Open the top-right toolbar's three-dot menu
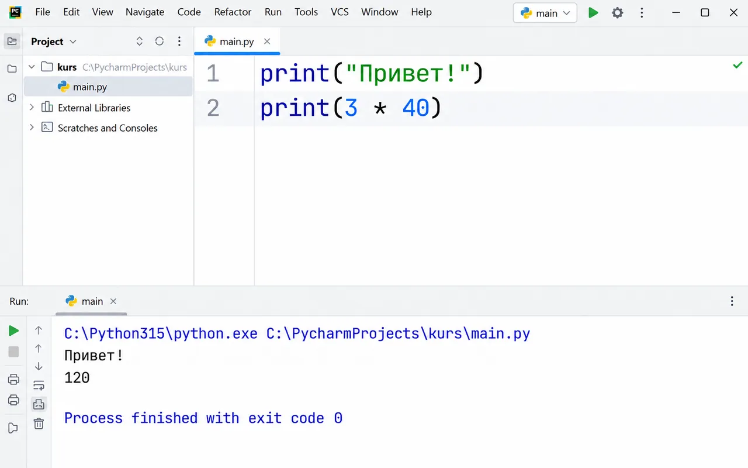748x468 pixels. (x=642, y=12)
